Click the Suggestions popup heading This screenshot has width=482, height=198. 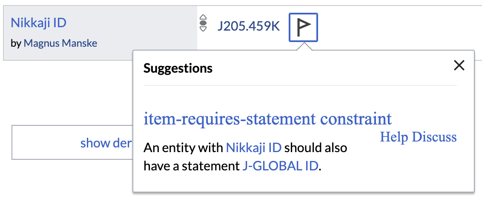[178, 68]
